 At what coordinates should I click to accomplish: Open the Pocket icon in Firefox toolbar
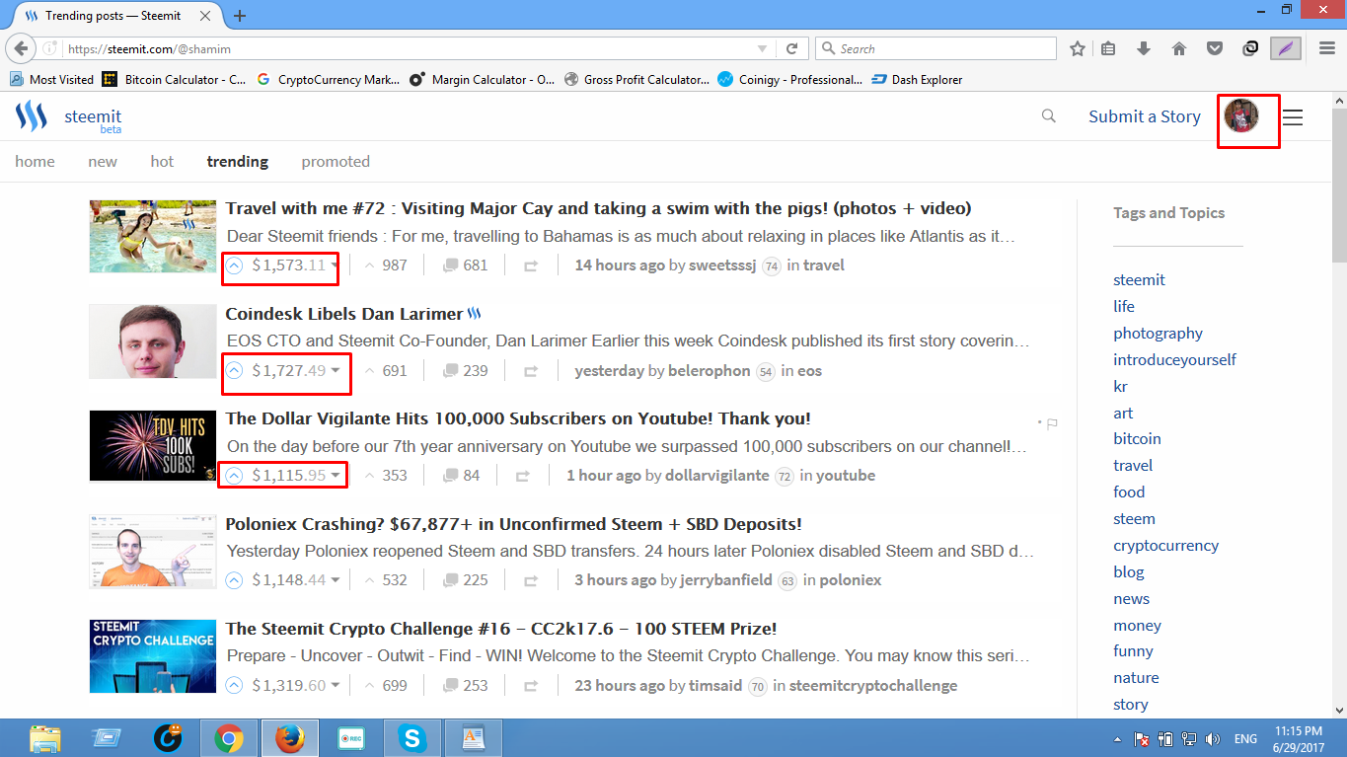tap(1215, 48)
